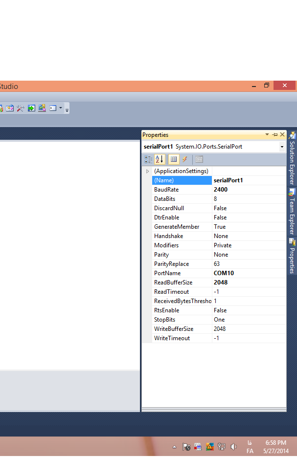The width and height of the screenshot is (297, 457).
Task: Select the DataBits property label
Action: [x=164, y=199]
